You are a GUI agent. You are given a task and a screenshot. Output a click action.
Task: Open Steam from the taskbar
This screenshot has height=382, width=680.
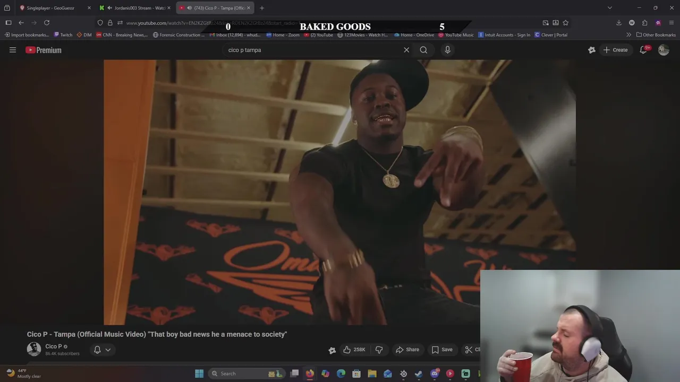pyautogui.click(x=419, y=374)
